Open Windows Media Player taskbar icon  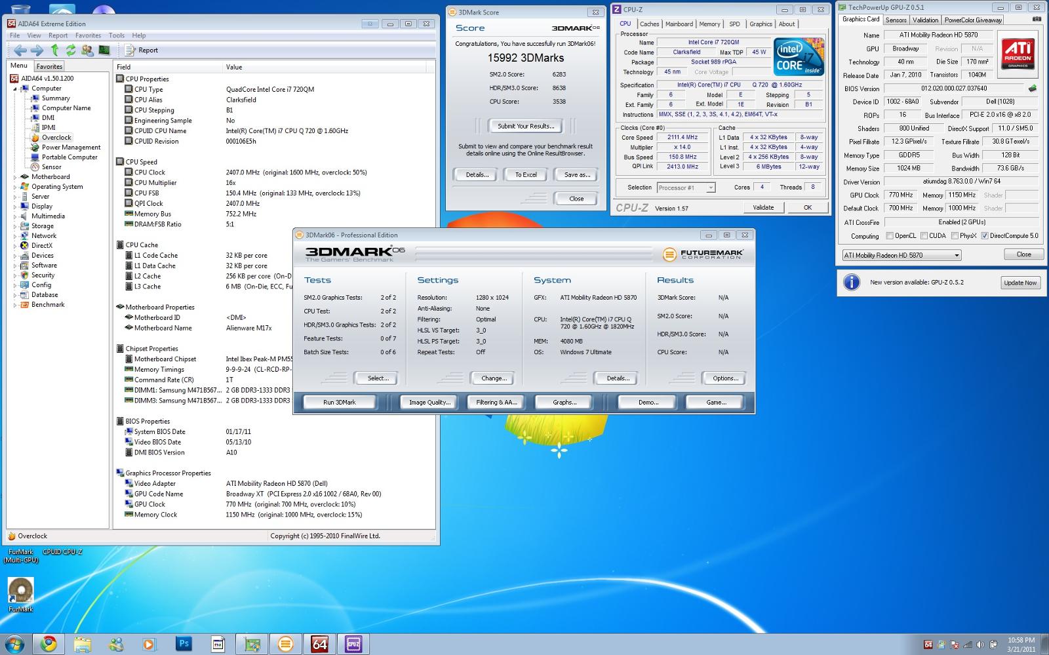coord(149,644)
